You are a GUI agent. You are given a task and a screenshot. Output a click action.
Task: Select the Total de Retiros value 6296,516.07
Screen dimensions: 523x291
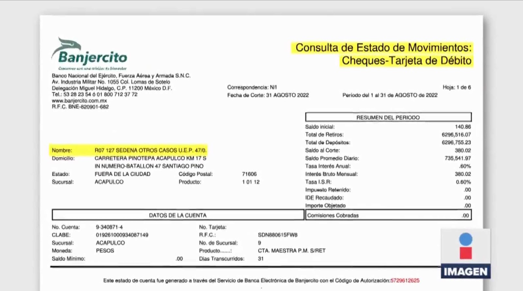point(456,135)
